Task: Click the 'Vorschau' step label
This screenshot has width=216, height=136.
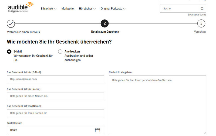Action: (x=200, y=32)
